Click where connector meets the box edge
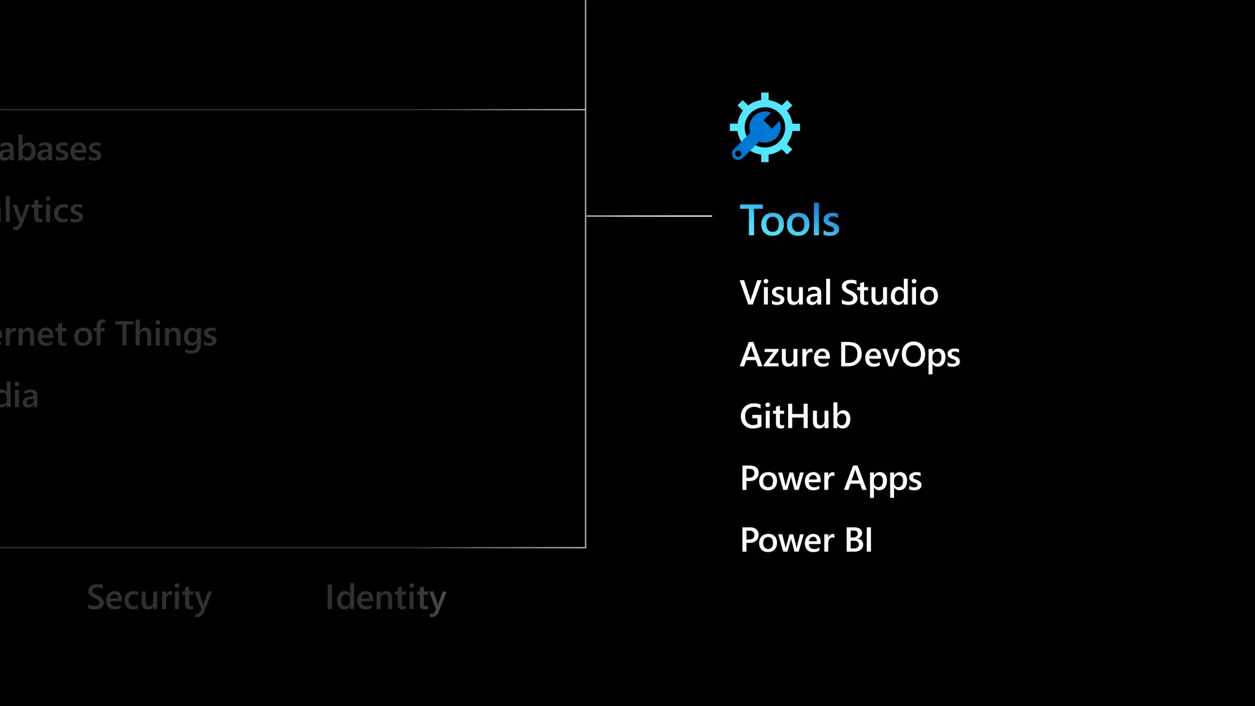The width and height of the screenshot is (1255, 706). [586, 216]
